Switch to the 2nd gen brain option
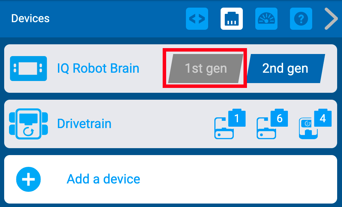This screenshot has height=207, width=342. point(285,68)
